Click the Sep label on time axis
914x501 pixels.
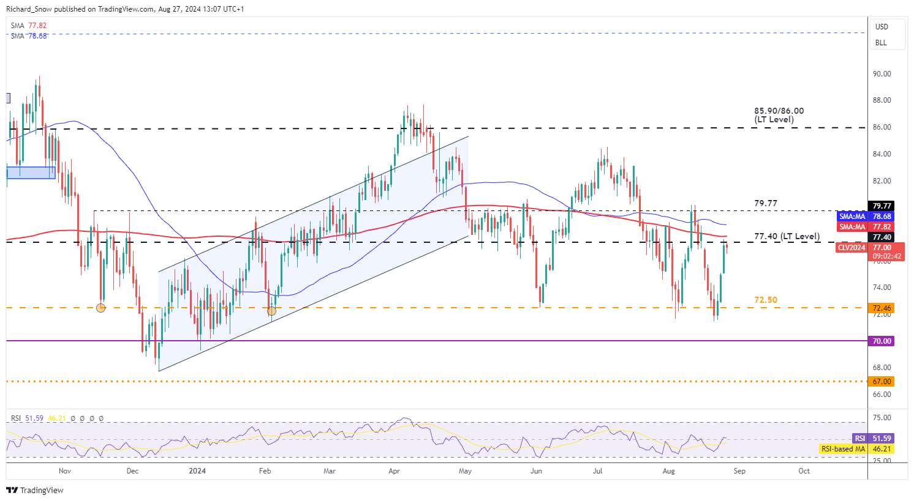[739, 471]
